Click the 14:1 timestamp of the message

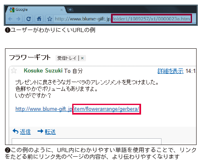(x=191, y=71)
